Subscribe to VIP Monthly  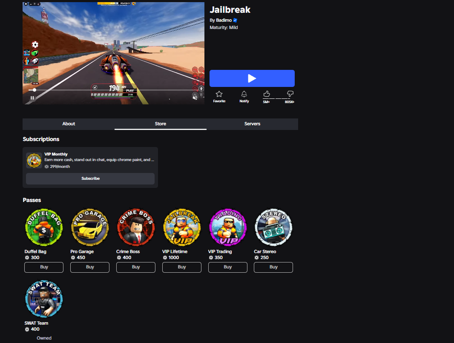pos(90,179)
